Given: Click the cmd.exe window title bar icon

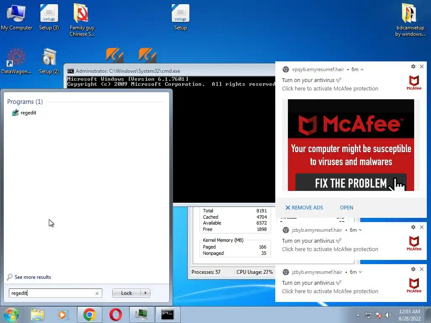Looking at the screenshot, I should [x=71, y=71].
